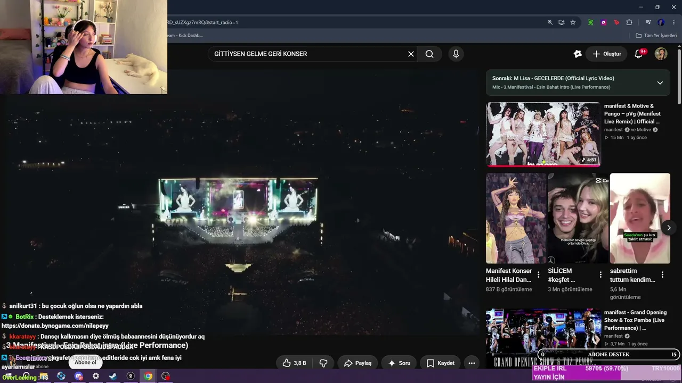Click the red Tp extension icon
Image resolution: width=682 pixels, height=383 pixels.
[x=616, y=22]
